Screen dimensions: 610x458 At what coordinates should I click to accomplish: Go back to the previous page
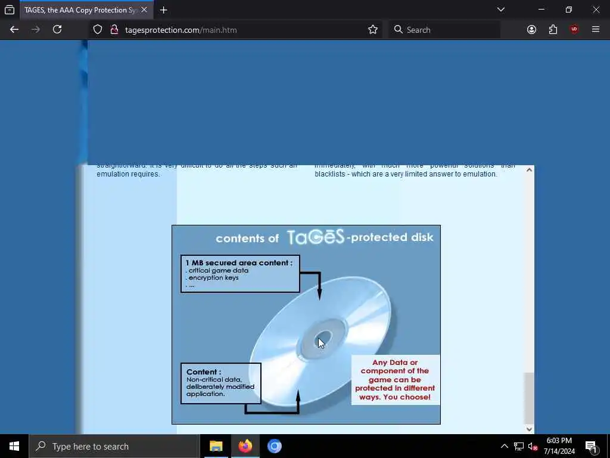pos(14,30)
